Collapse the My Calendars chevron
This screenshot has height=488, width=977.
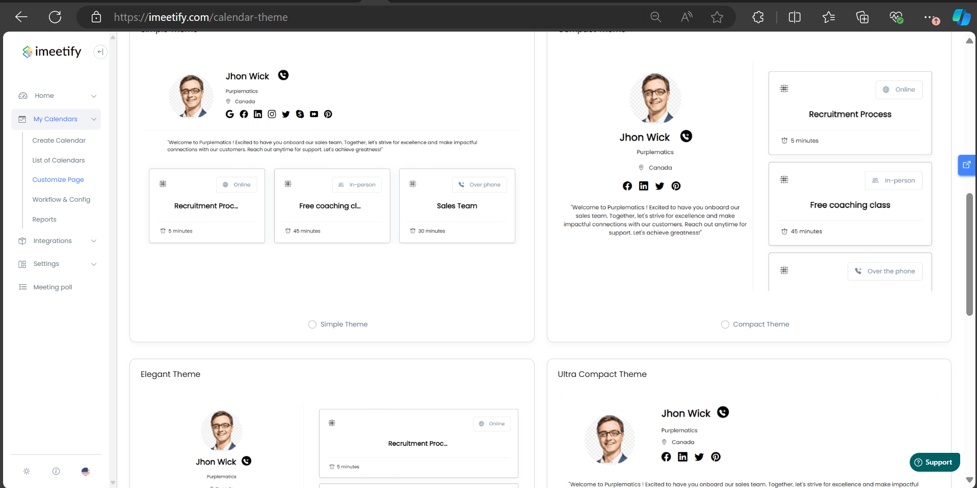pos(94,119)
